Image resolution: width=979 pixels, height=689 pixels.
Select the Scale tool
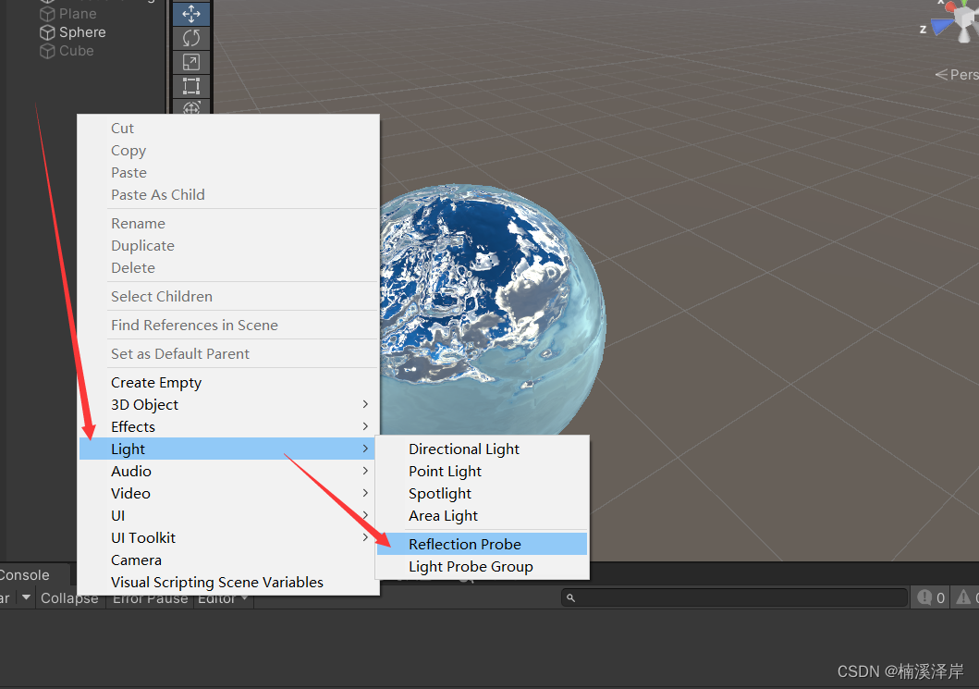[191, 62]
